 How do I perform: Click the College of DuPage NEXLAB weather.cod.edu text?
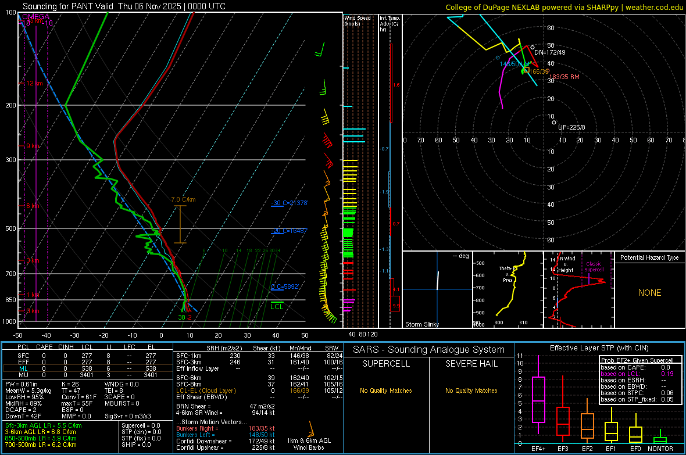tap(564, 7)
